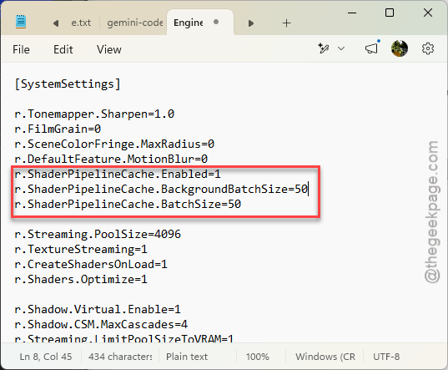This screenshot has width=448, height=370.
Task: Open the View menu
Action: coord(108,49)
